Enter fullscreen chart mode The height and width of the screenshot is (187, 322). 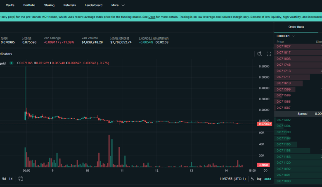coord(269,54)
